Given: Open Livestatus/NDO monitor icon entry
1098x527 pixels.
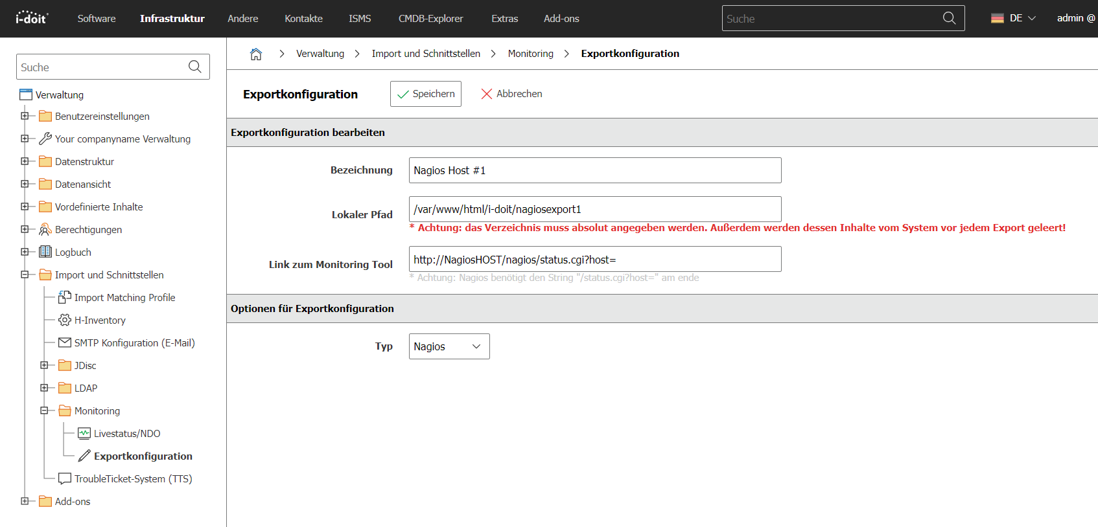Looking at the screenshot, I should click(x=84, y=433).
